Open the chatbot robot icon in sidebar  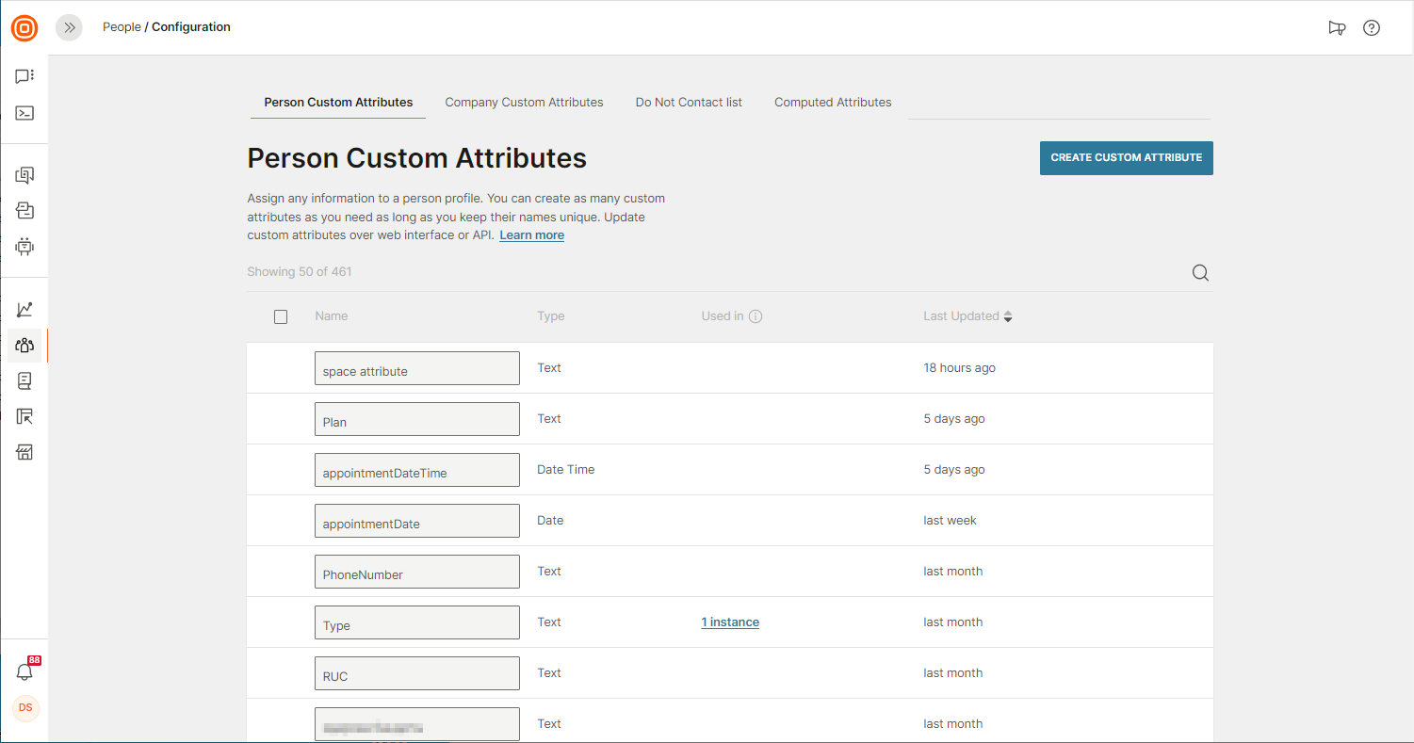click(24, 247)
